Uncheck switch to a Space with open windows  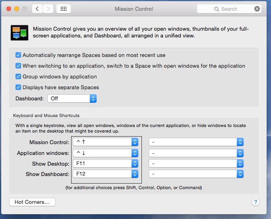[x=18, y=66]
